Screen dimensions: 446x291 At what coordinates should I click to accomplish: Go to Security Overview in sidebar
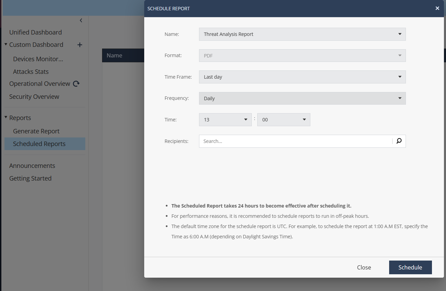[x=34, y=97]
